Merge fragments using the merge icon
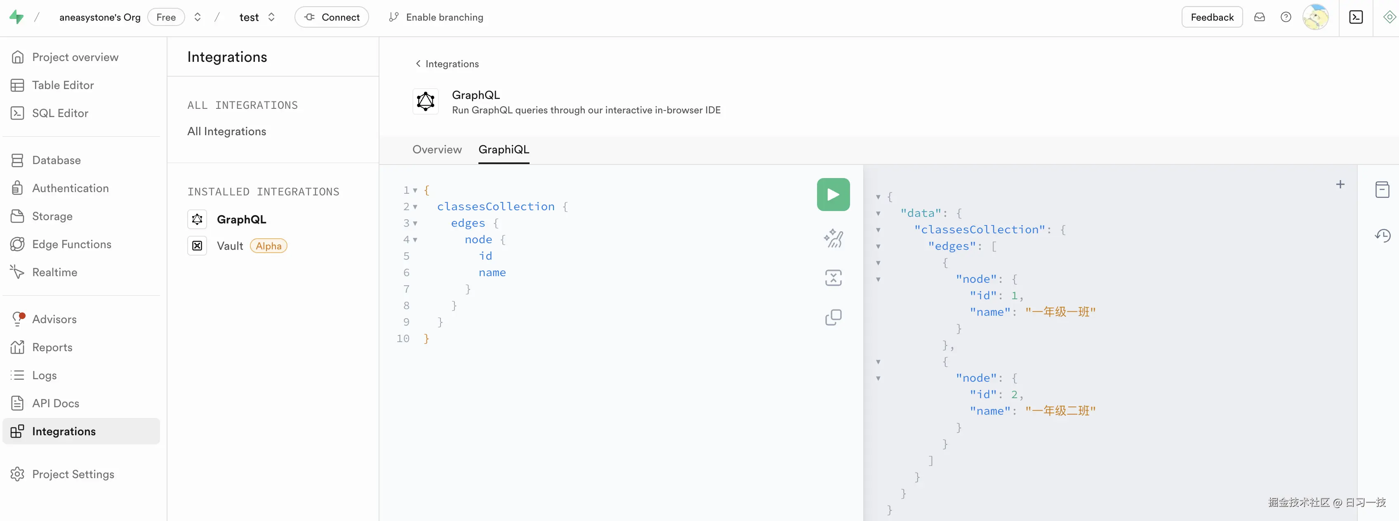The height and width of the screenshot is (521, 1399). point(833,278)
